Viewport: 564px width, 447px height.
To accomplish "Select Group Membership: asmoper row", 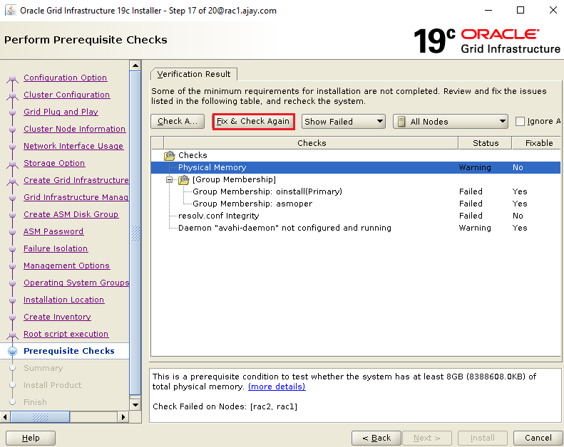I will click(x=356, y=204).
